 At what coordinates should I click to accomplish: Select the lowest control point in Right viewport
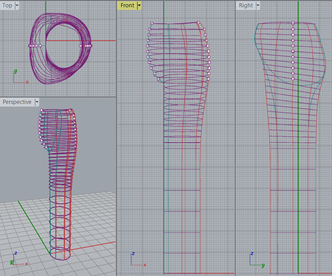293,79
